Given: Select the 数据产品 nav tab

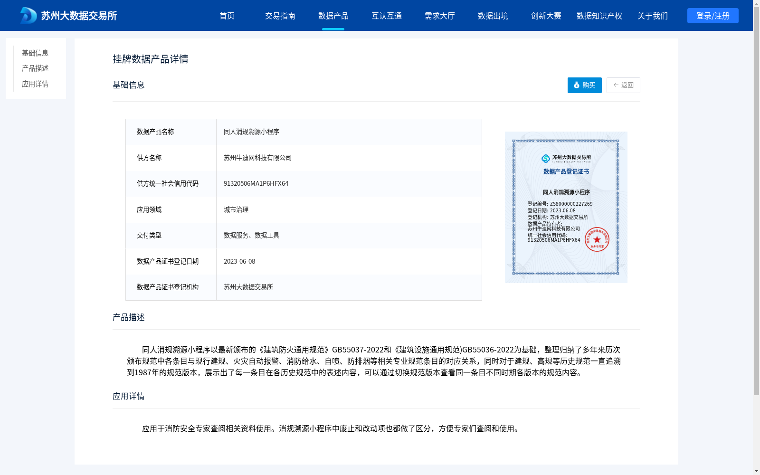Looking at the screenshot, I should (333, 16).
